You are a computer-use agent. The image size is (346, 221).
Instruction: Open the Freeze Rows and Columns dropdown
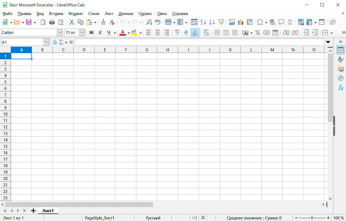315,23
